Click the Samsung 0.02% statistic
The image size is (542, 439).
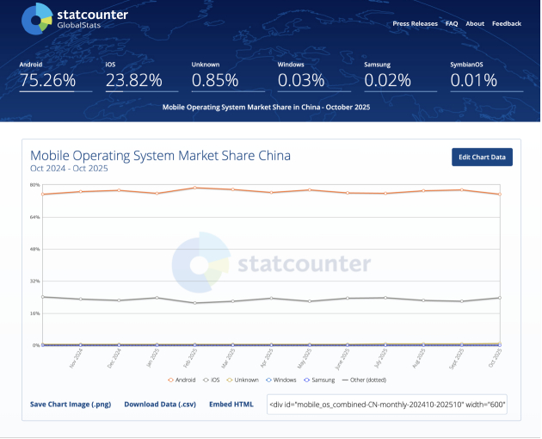tap(400, 77)
